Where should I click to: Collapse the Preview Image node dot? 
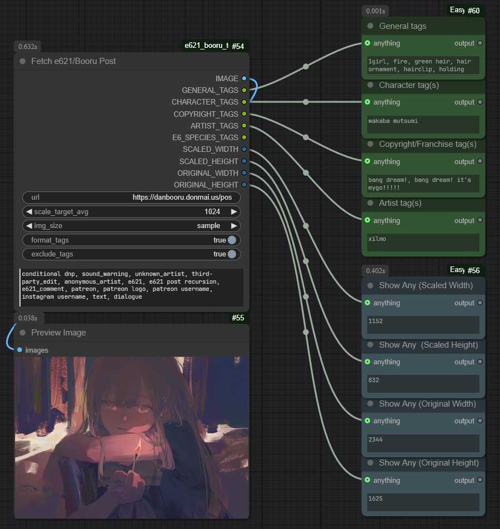click(23, 333)
